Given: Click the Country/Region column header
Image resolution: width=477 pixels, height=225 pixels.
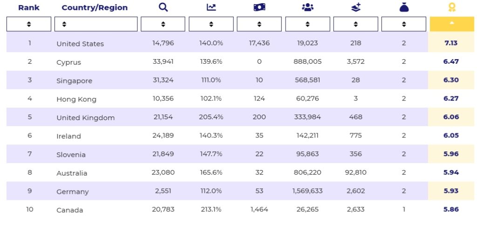Looking at the screenshot, I should point(95,7).
